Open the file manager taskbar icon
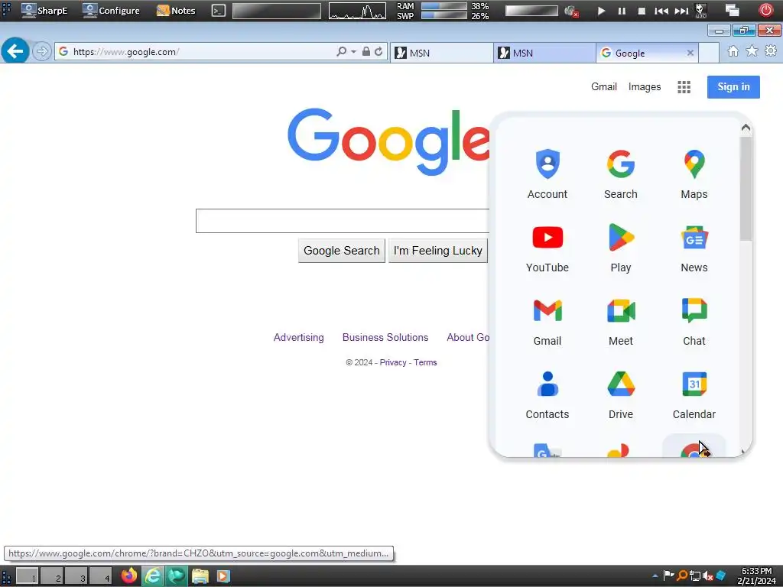The height and width of the screenshot is (587, 783). tap(200, 576)
